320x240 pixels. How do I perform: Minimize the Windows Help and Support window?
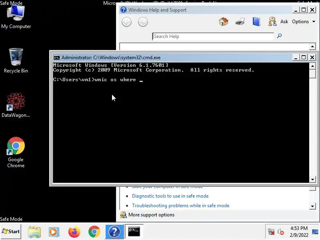(x=296, y=10)
